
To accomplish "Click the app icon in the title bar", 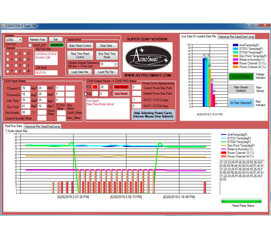I will tap(3, 26).
